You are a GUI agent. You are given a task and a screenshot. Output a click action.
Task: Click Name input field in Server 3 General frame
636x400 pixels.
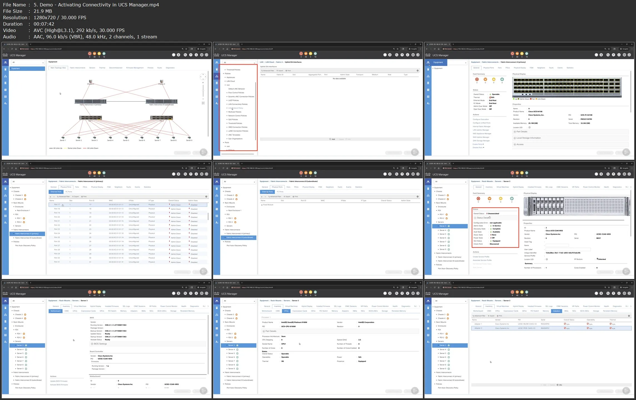point(557,245)
